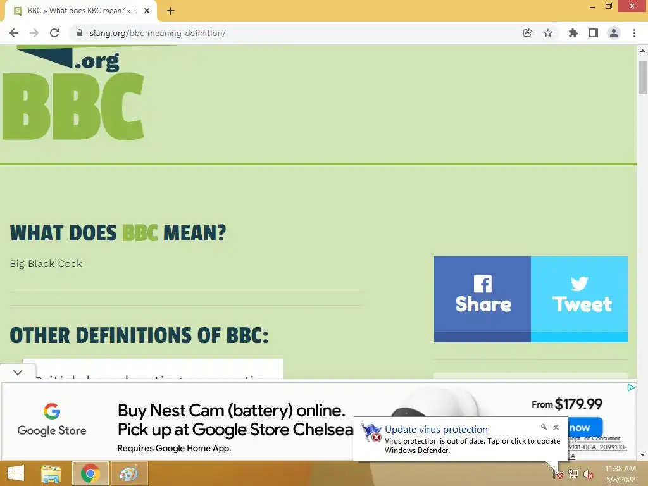Open a new browser tab
The height and width of the screenshot is (486, 648).
click(x=171, y=11)
